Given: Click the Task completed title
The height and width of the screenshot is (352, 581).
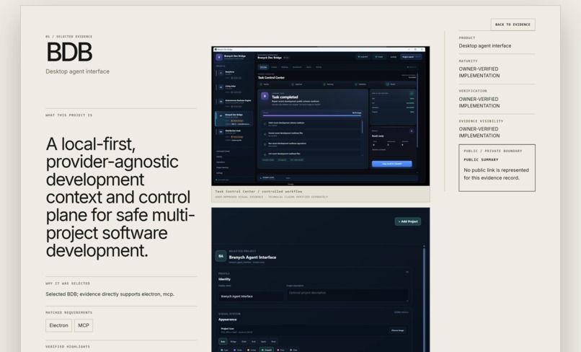Looking at the screenshot, I should point(285,97).
